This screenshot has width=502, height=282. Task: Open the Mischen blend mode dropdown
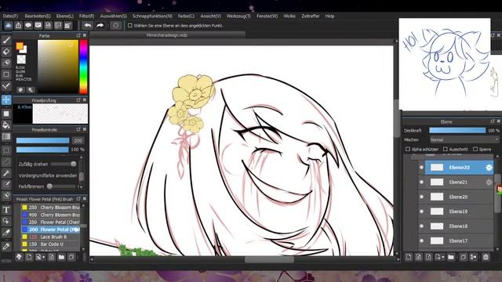click(464, 139)
